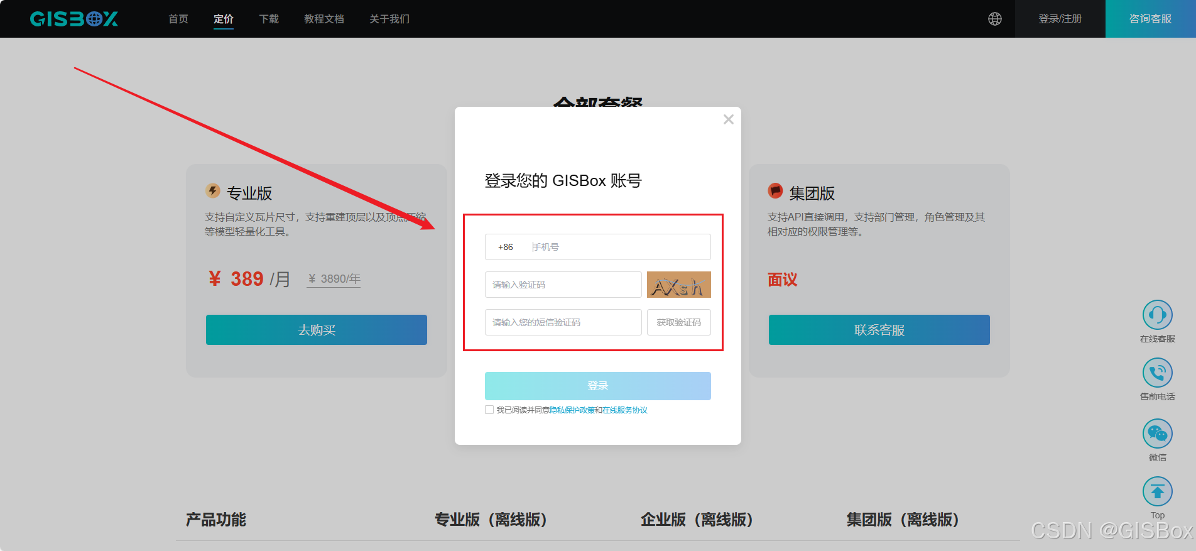Click the 登录/注册 button
Screen dimensions: 1196x551
[x=1060, y=19]
